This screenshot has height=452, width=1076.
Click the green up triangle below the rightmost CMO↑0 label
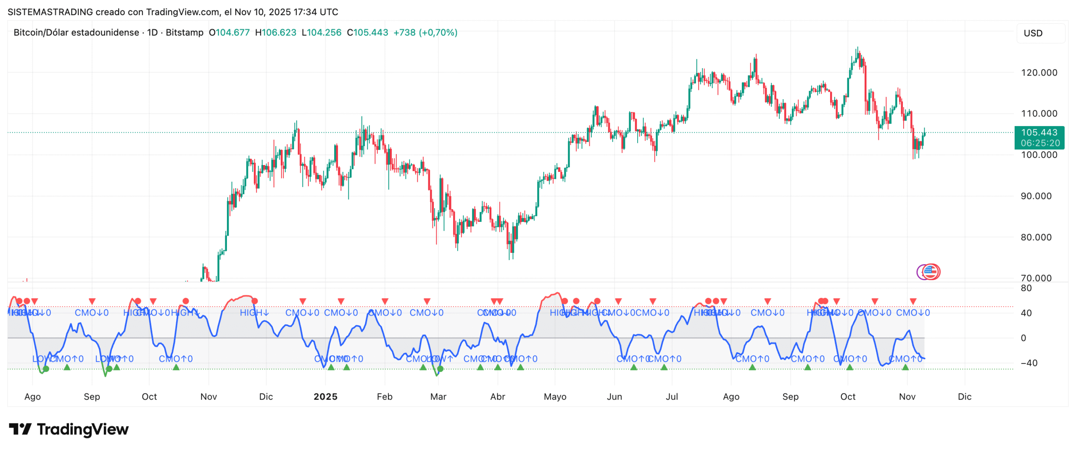coord(905,367)
